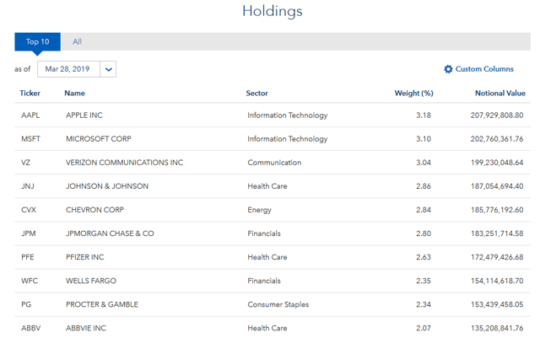Click the 2.07 weight value
Screen dimensions: 540x338
(x=424, y=329)
